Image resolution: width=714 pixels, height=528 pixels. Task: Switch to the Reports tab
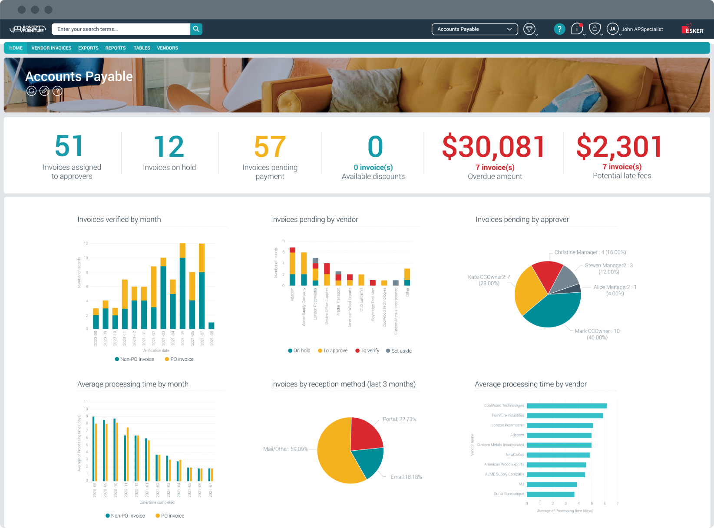coord(115,48)
